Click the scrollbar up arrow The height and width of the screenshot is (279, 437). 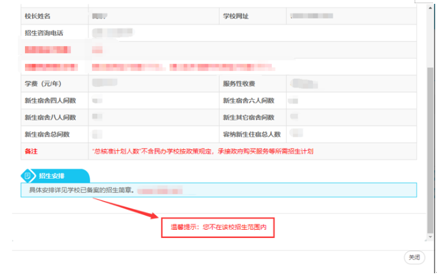431,8
